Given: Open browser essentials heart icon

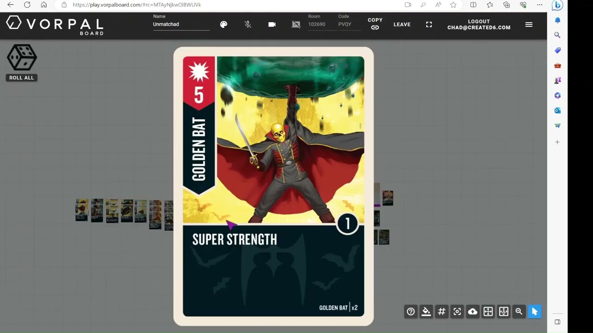Looking at the screenshot, I should (523, 5).
